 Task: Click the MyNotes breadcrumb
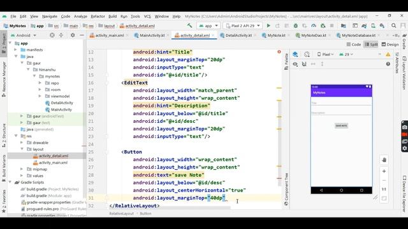point(15,25)
